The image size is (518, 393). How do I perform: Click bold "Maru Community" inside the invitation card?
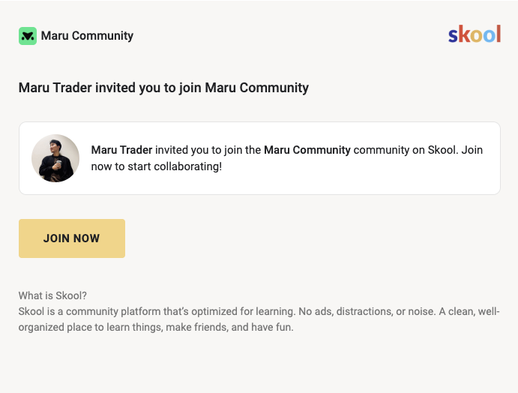307,150
